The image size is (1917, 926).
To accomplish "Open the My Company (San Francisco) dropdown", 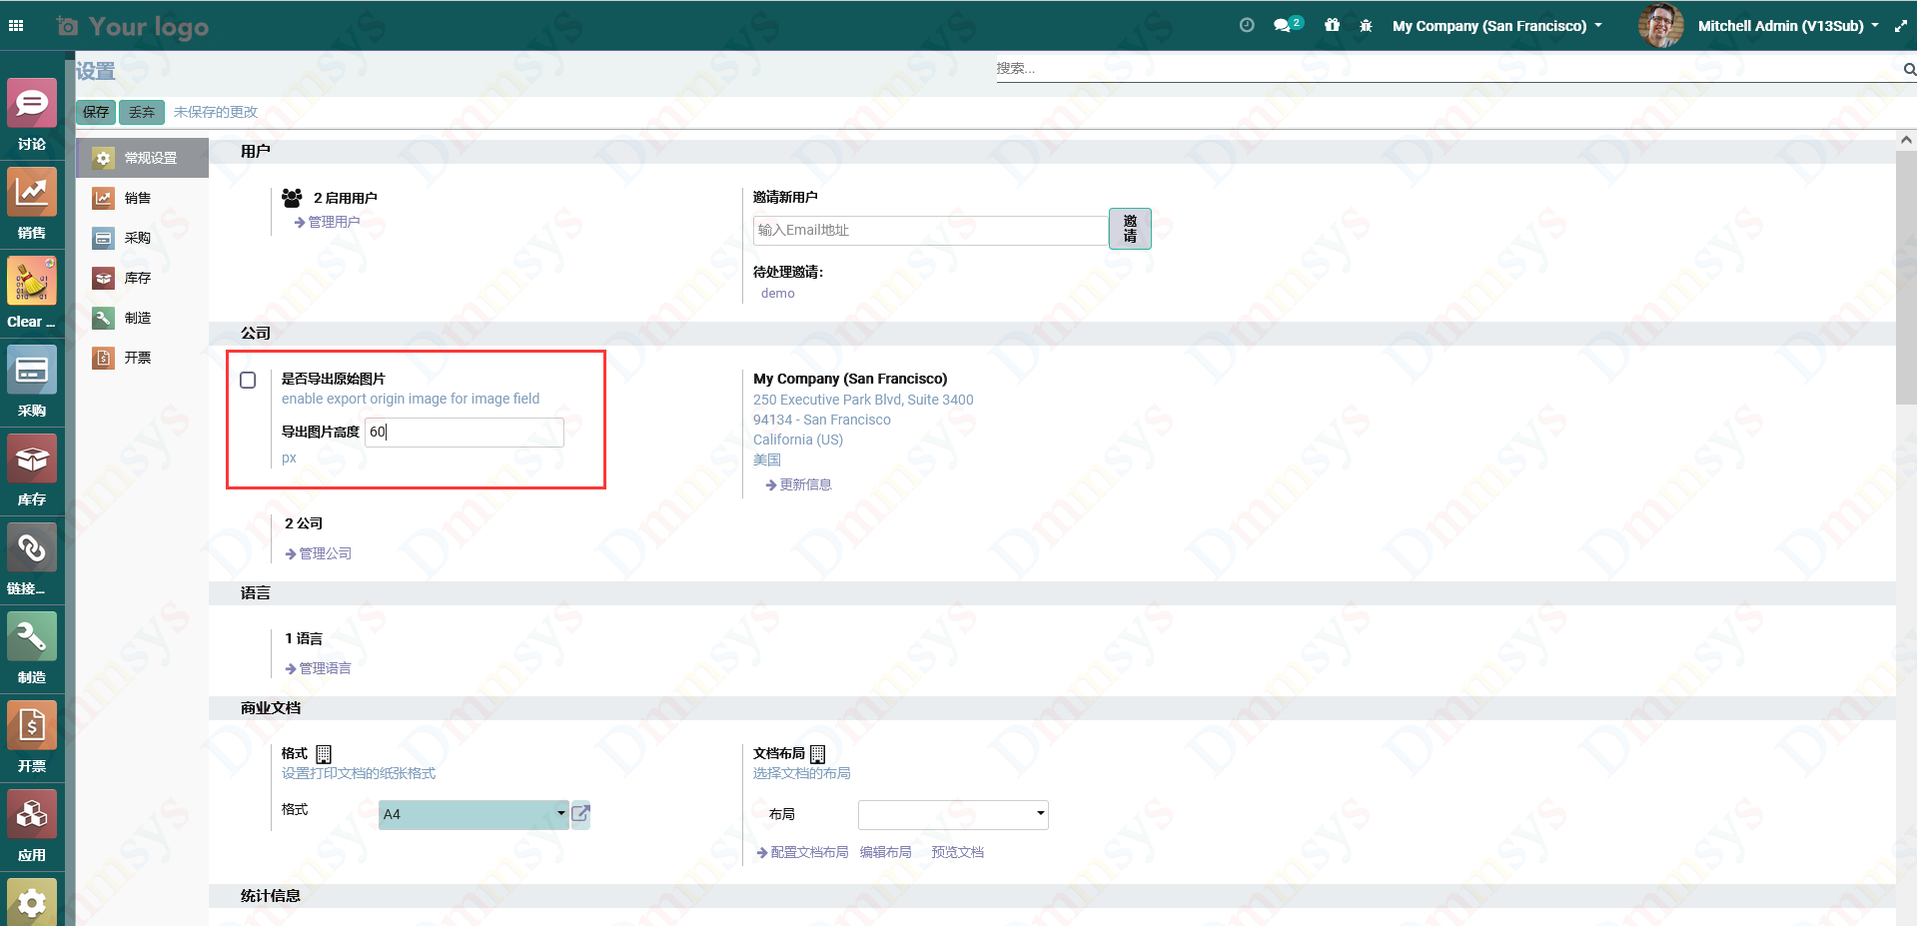I will [1496, 26].
